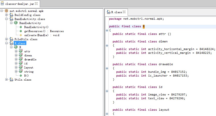Screen dimensions: 216x116
Task: Click the green dot beside getResources()
Action: (x=21, y=31)
